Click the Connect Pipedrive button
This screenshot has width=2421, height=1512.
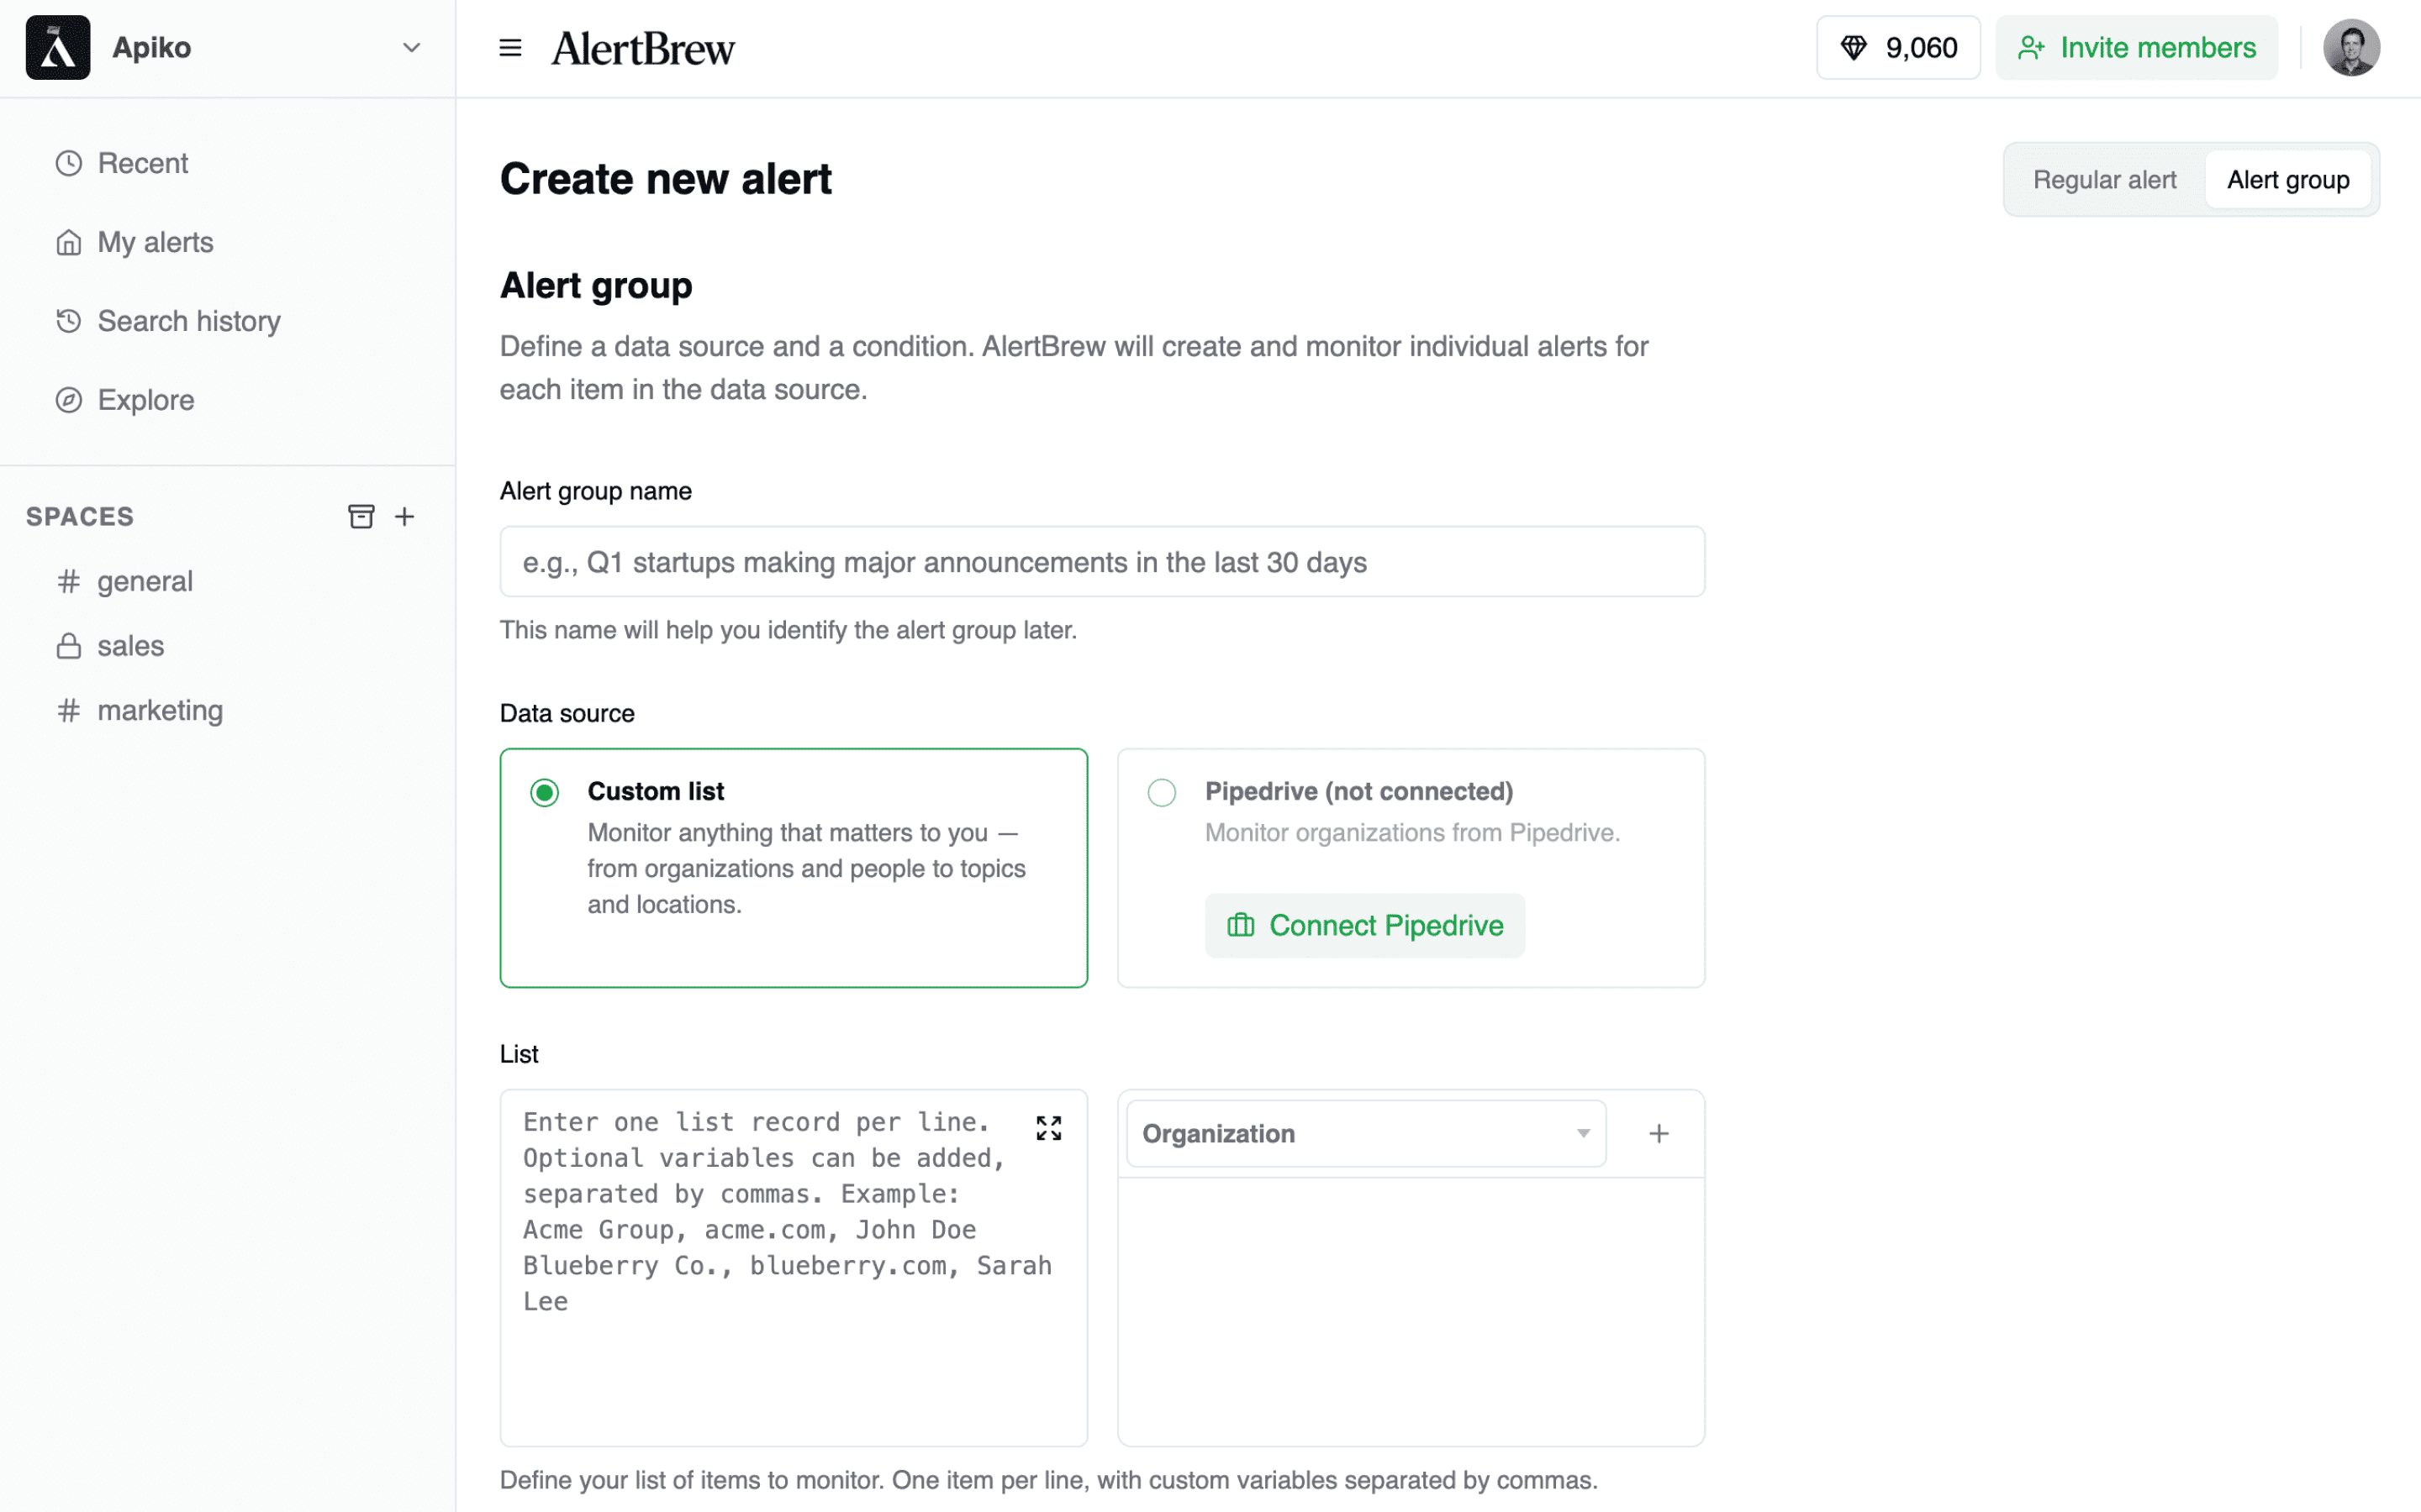(1364, 925)
